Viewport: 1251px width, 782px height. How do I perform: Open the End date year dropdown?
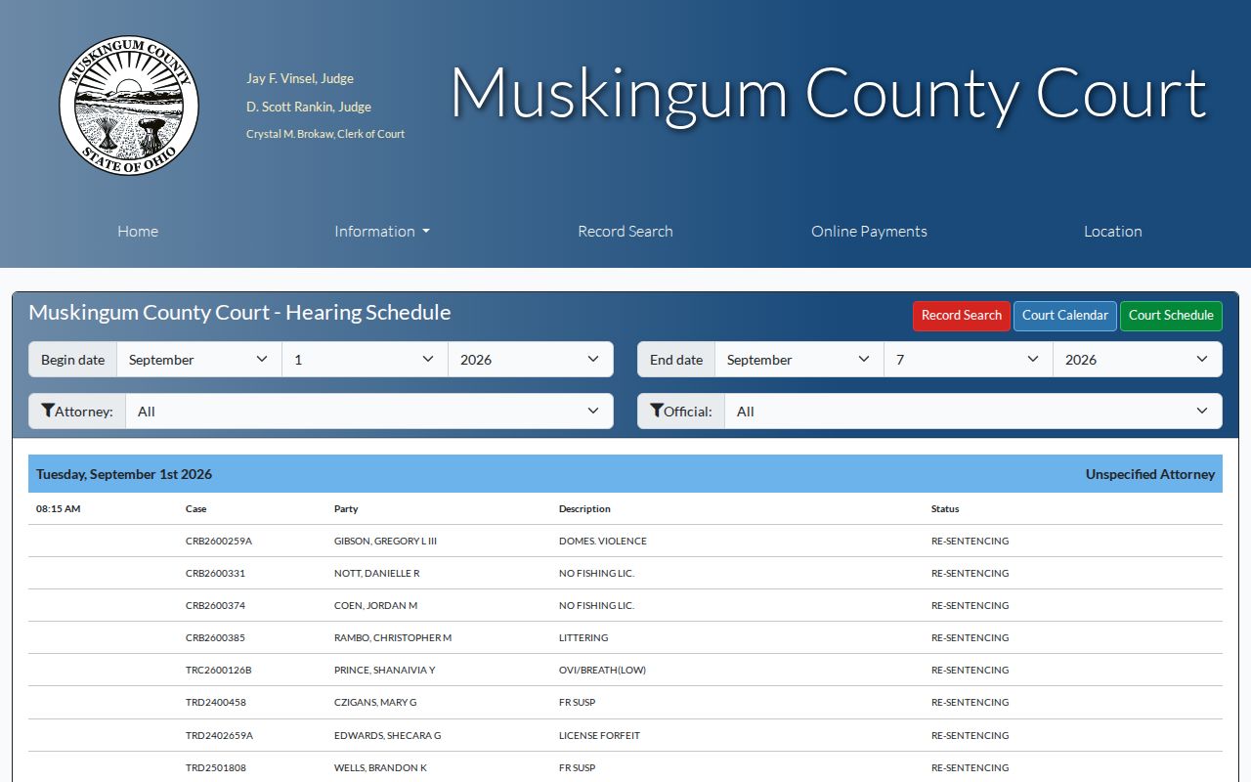tap(1138, 360)
